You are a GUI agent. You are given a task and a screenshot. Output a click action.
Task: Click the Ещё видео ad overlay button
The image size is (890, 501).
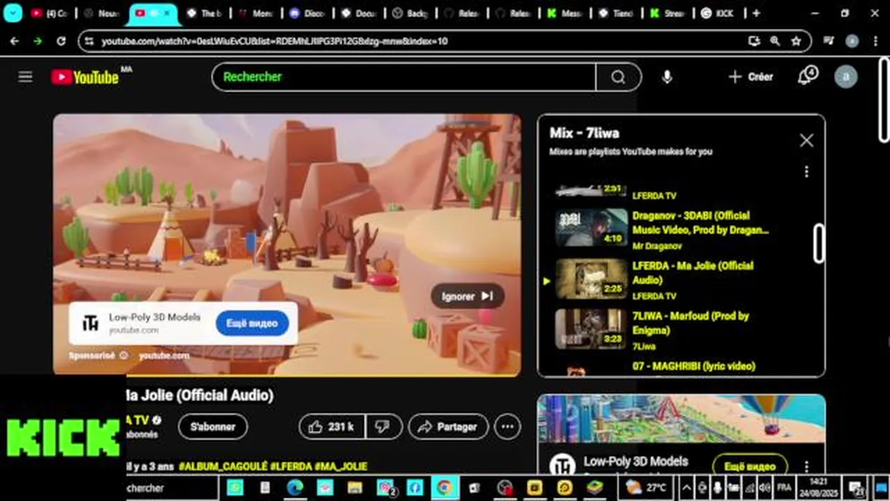coord(252,324)
